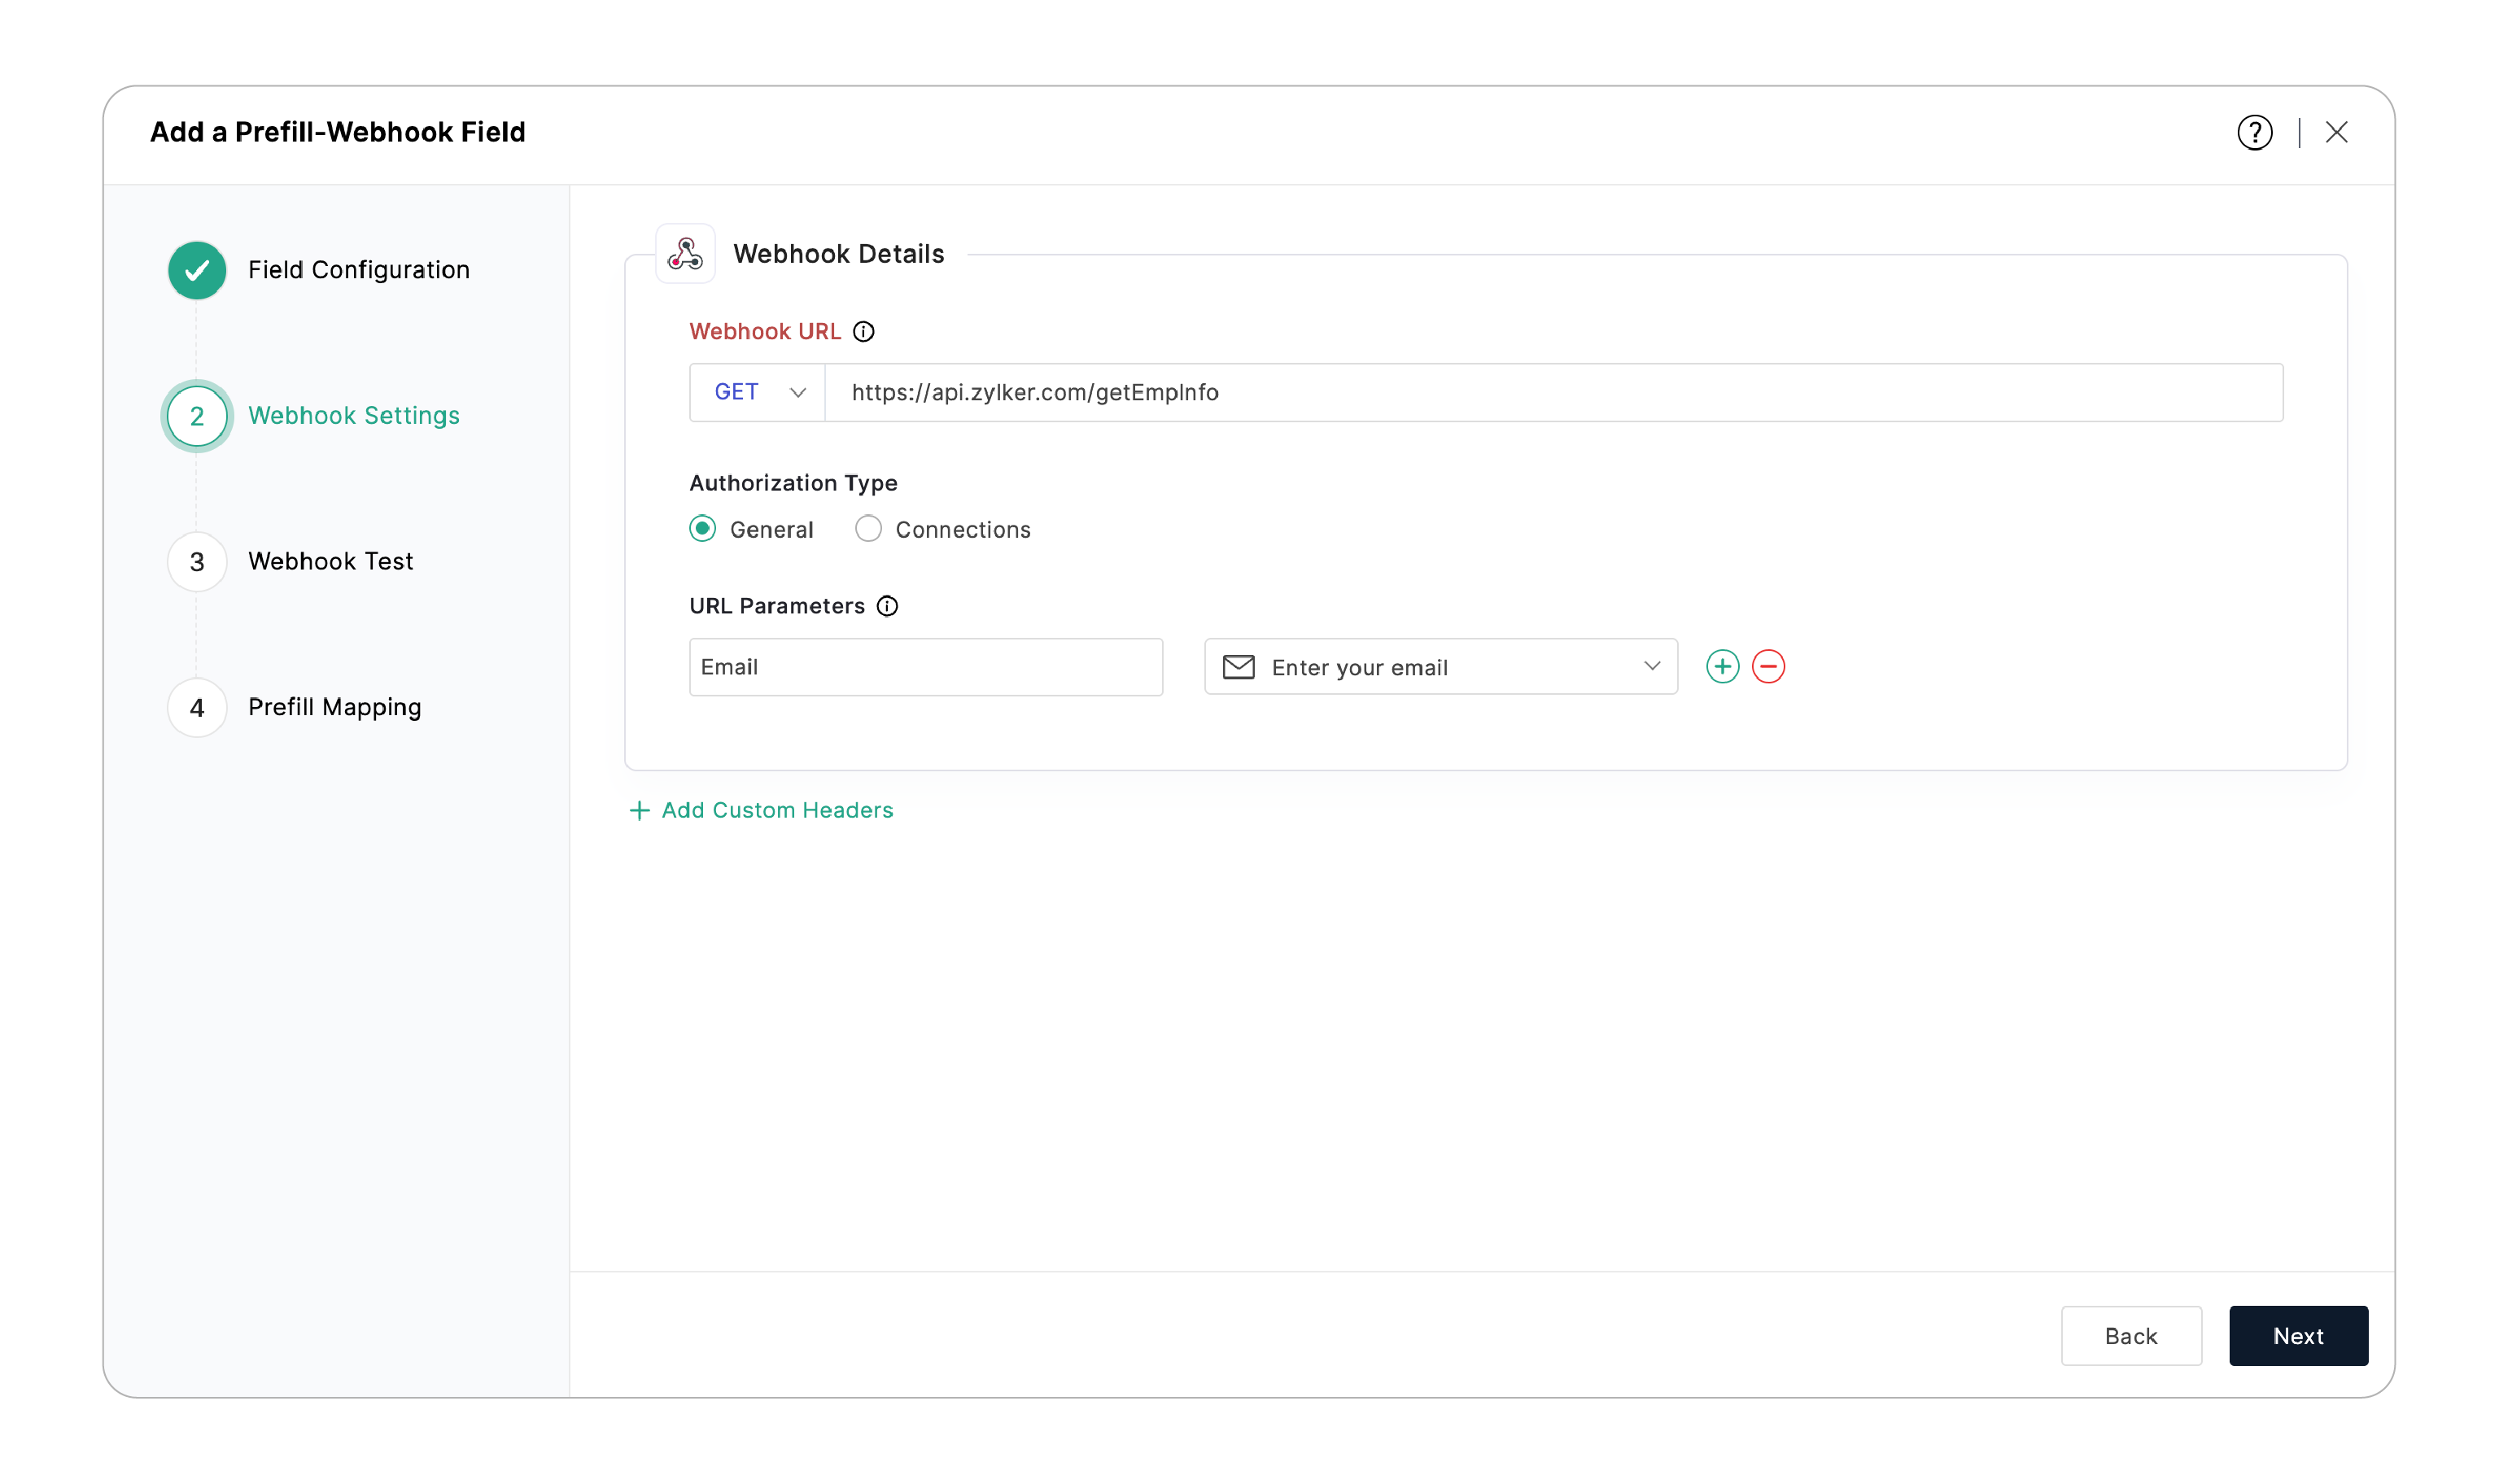This screenshot has height=1484, width=2499.
Task: Go to the Prefill Mapping step
Action: (x=334, y=707)
